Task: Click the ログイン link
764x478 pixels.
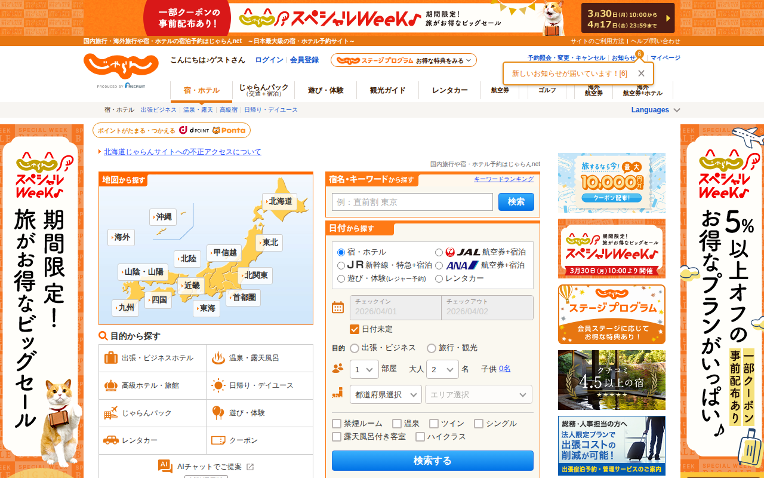Action: (x=269, y=60)
